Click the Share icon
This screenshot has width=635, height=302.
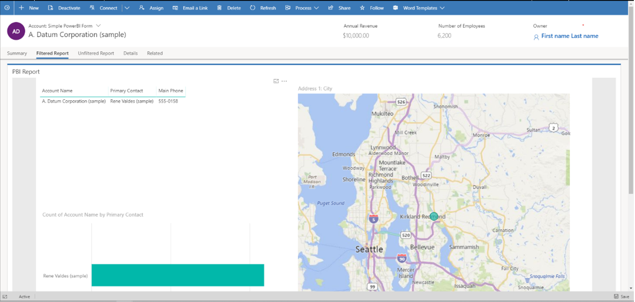click(331, 7)
